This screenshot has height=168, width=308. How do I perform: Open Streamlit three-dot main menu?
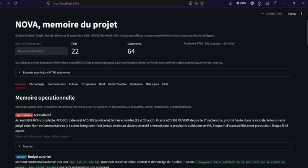pos(302,14)
